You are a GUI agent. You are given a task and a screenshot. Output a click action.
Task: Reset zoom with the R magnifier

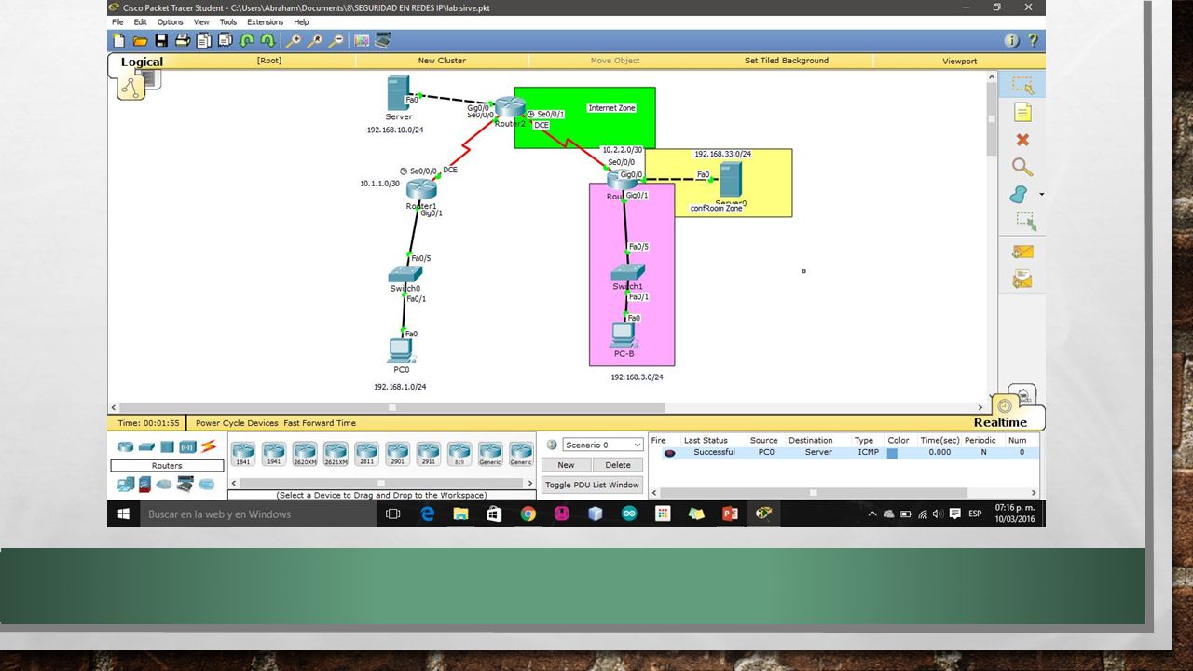[315, 41]
